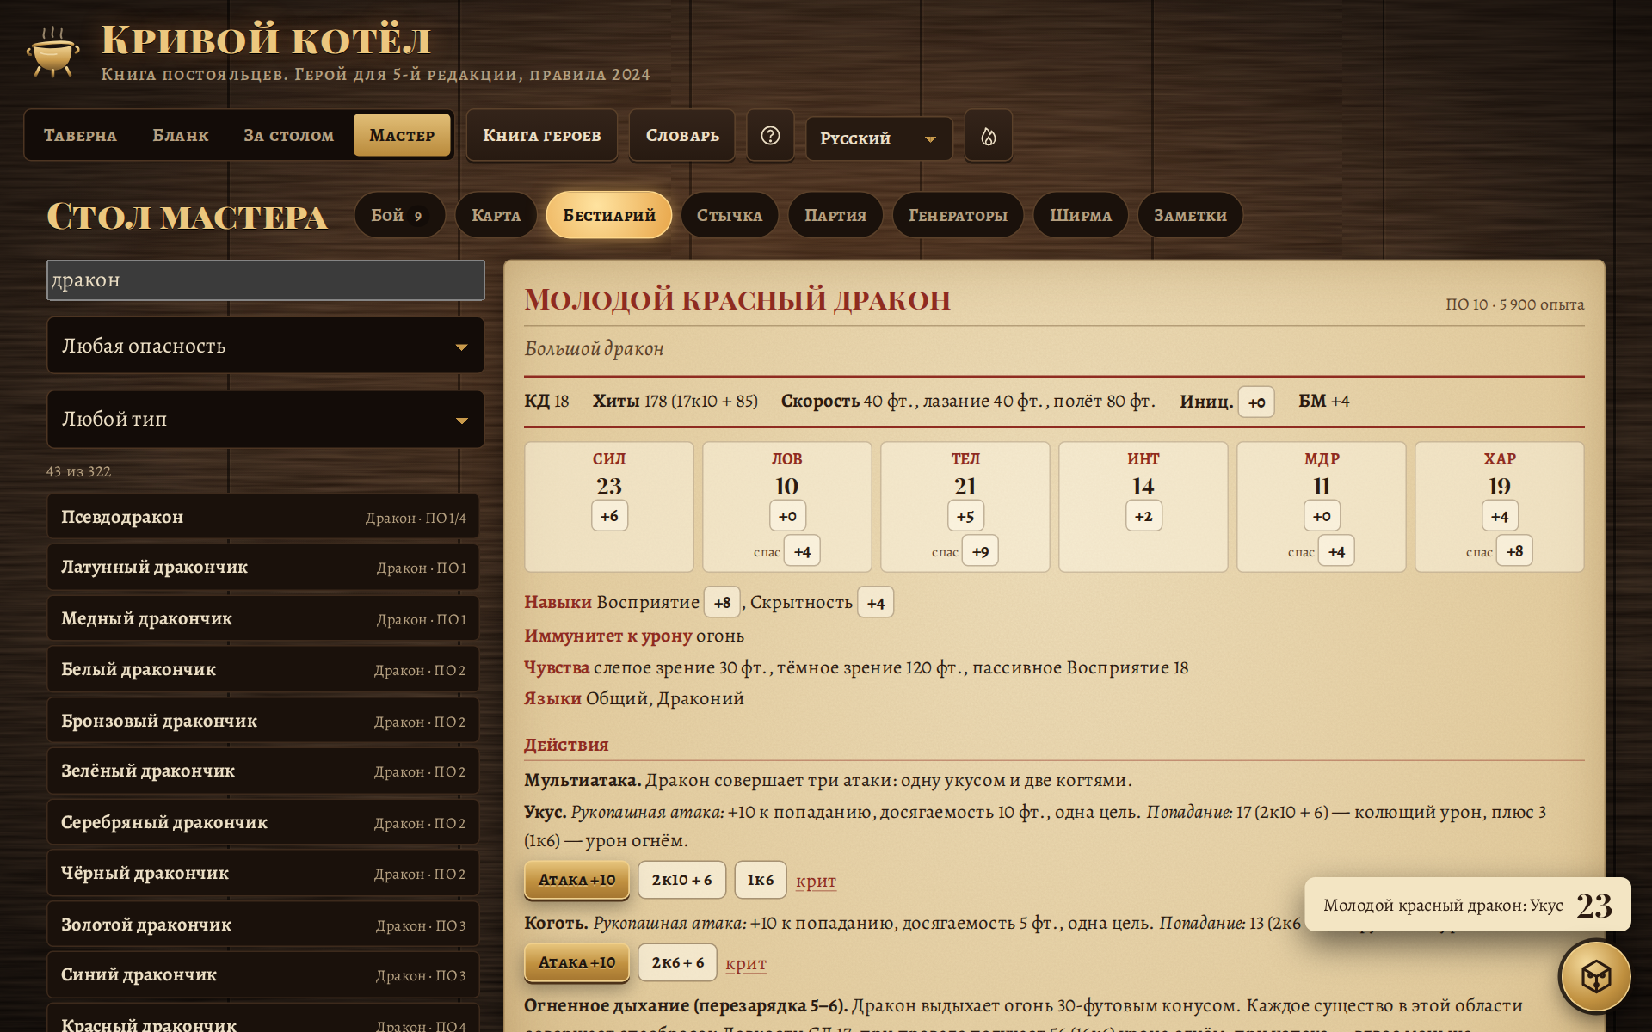Select Зелёный дракончик in the list
The height and width of the screenshot is (1032, 1652).
coord(262,771)
